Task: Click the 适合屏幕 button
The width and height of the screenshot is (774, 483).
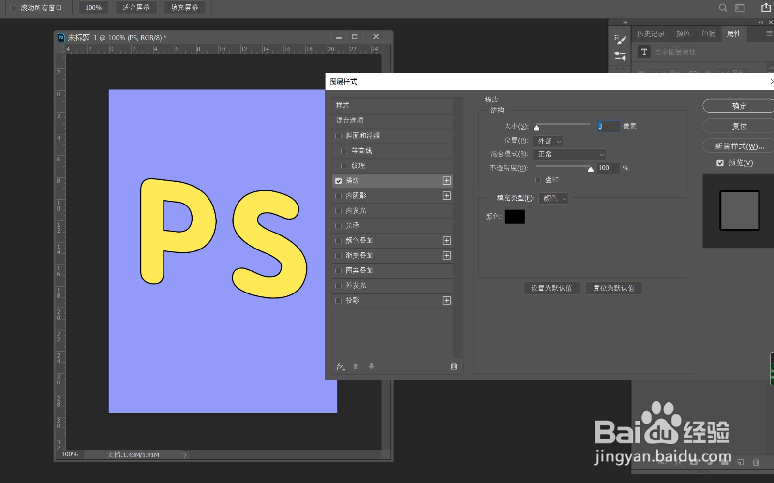Action: click(x=136, y=8)
